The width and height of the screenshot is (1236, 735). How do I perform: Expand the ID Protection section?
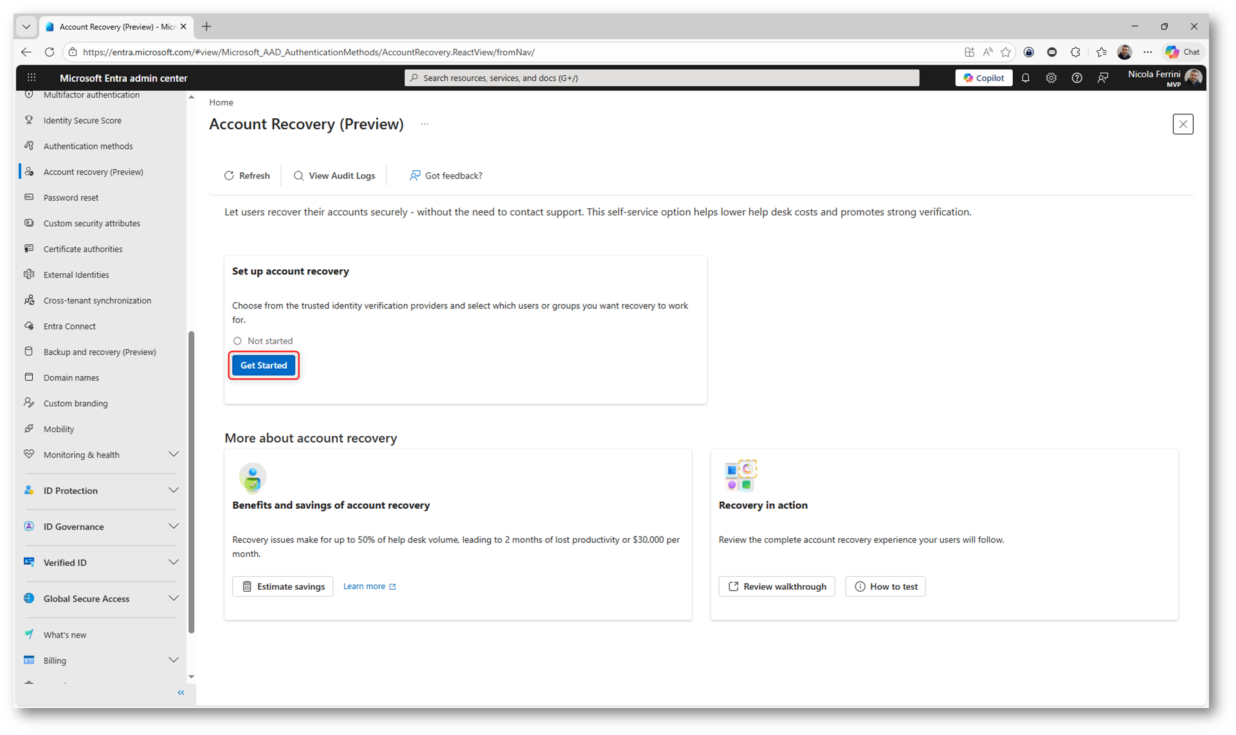click(173, 490)
